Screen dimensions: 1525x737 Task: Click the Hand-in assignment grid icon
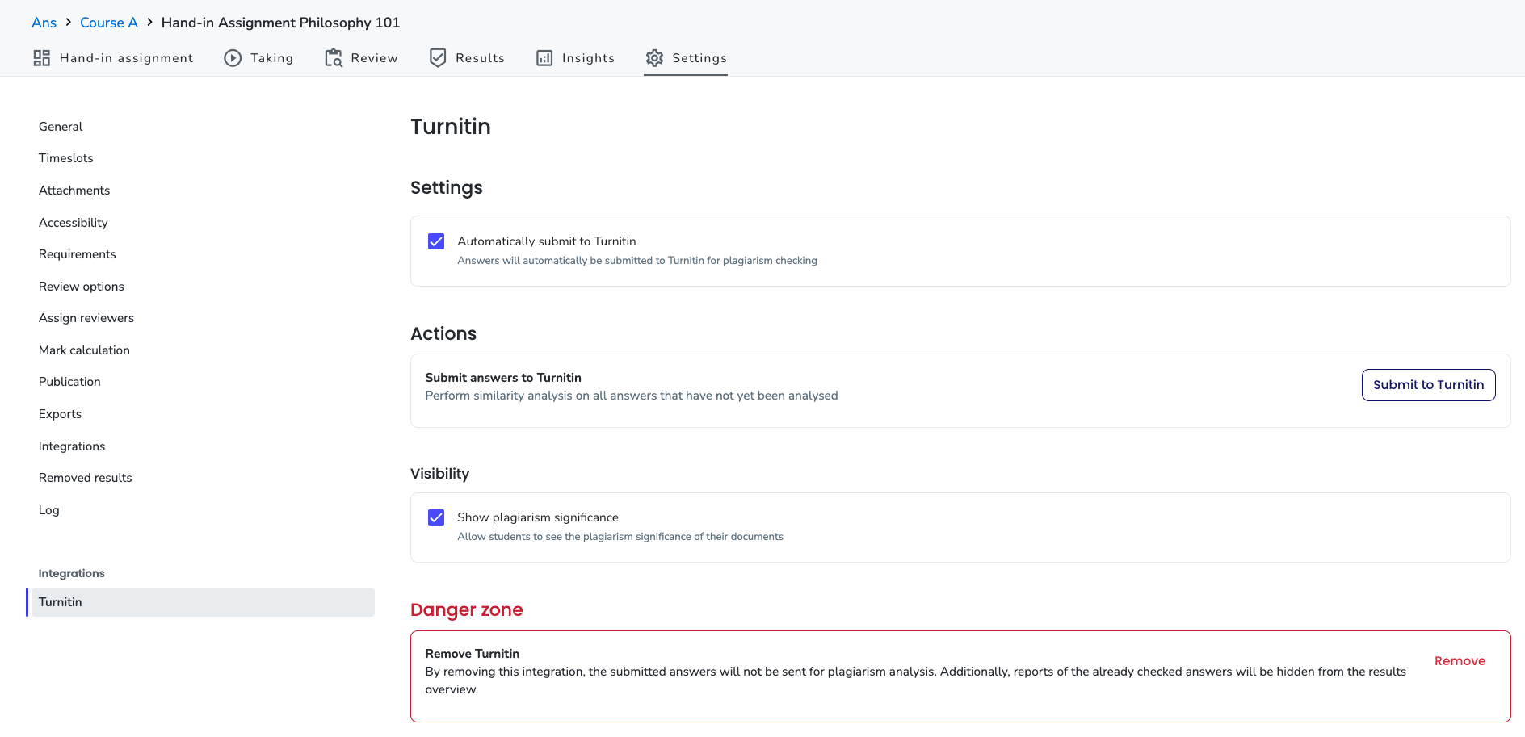click(x=42, y=58)
